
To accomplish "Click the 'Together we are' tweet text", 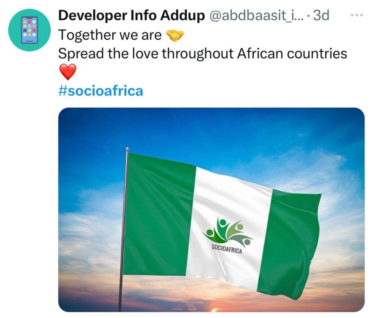I will 110,35.
